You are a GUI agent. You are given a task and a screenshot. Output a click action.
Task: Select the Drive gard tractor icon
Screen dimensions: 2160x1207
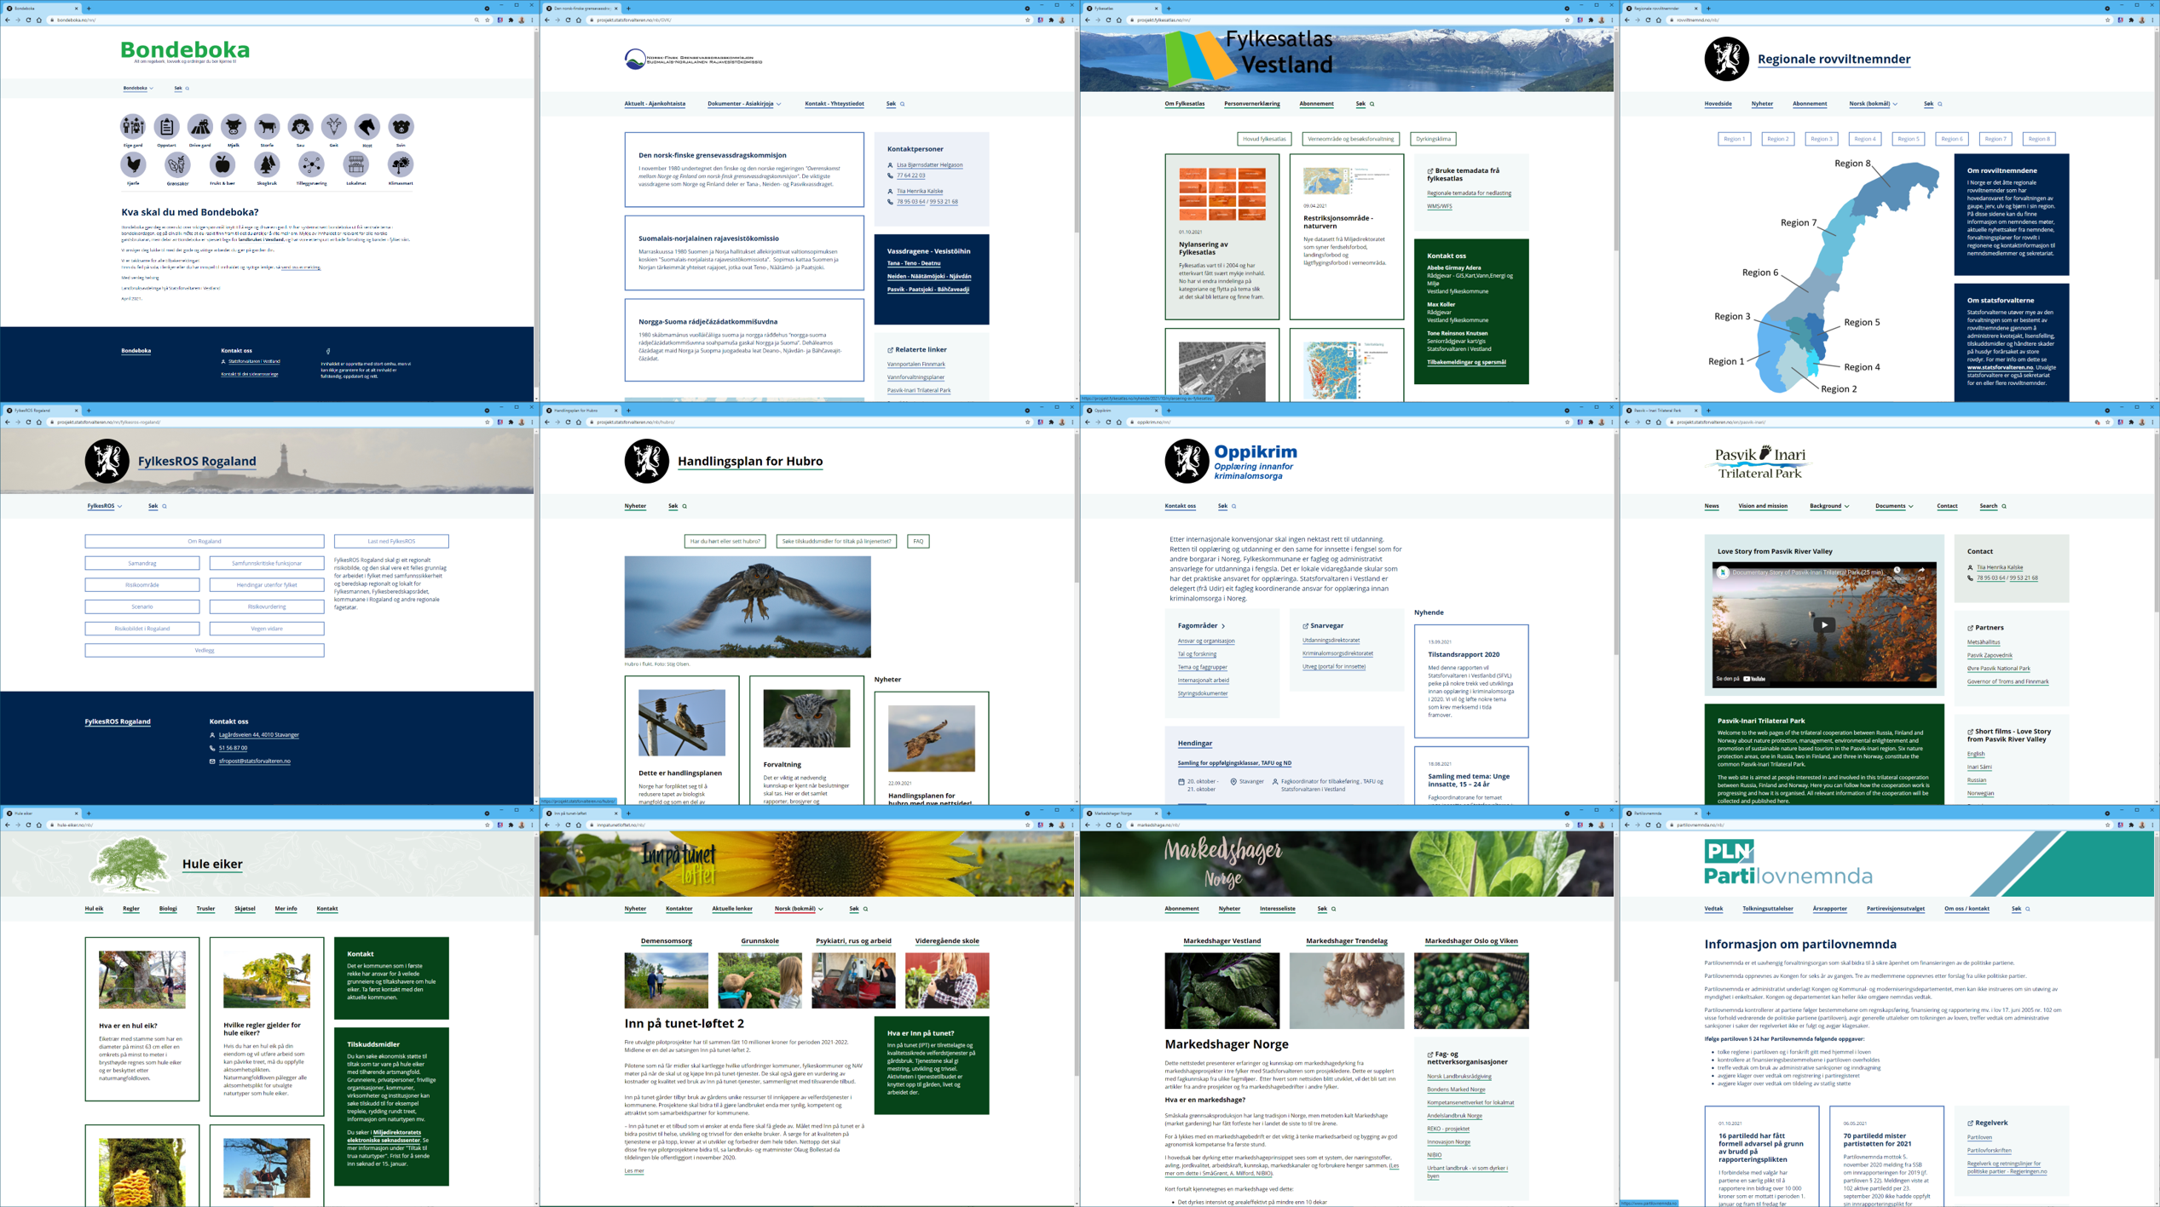pos(199,127)
